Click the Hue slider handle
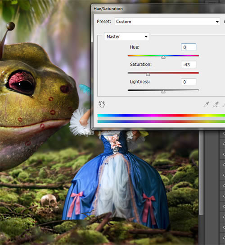The image size is (225, 245). pyautogui.click(x=163, y=57)
